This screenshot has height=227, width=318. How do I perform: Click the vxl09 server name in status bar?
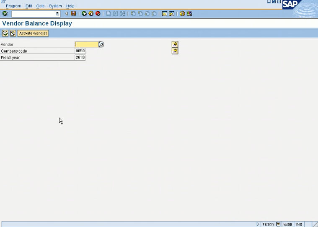click(x=287, y=224)
